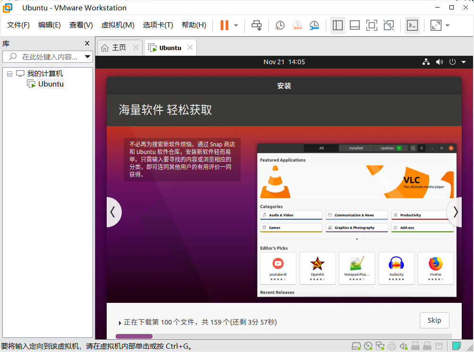Click the VM sound device status icon
The height and width of the screenshot is (352, 474).
404,345
